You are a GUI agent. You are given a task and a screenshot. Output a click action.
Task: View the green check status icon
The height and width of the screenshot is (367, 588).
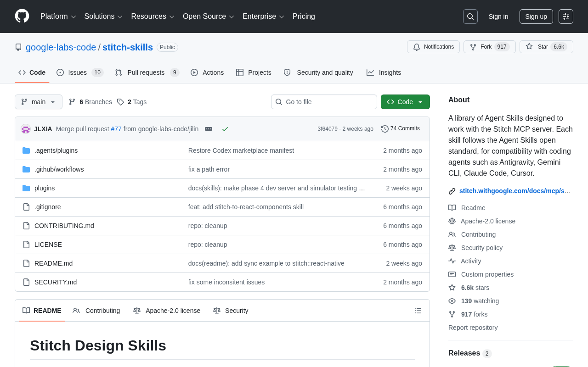click(225, 129)
